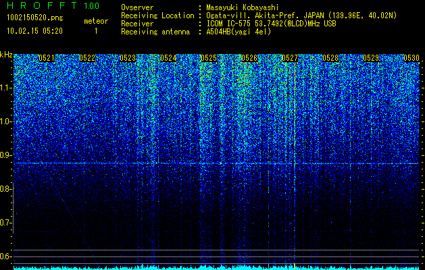Click the Receiving antenna label

155,32
